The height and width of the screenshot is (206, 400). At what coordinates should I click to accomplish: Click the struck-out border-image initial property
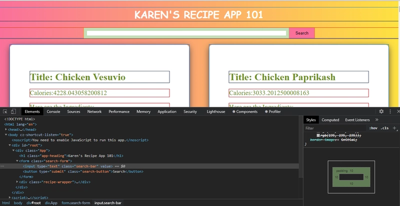(333, 140)
